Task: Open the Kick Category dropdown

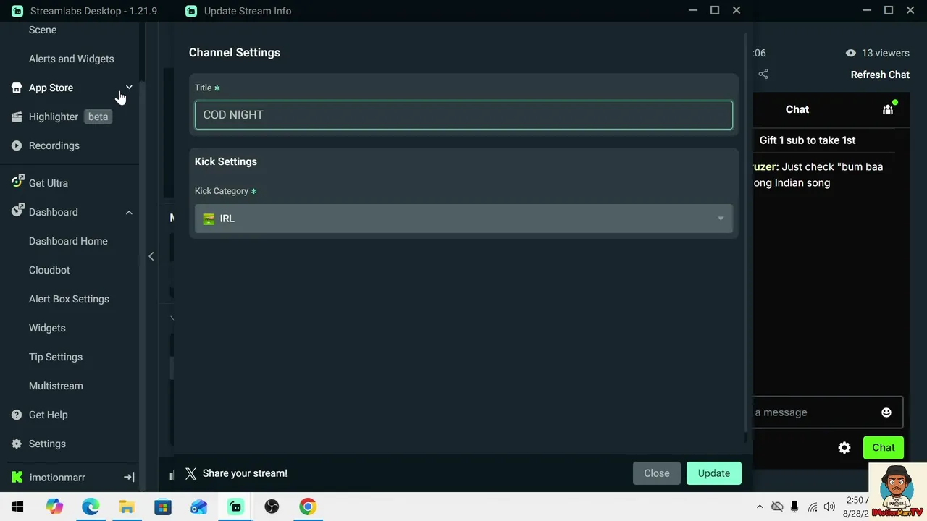Action: click(x=463, y=219)
